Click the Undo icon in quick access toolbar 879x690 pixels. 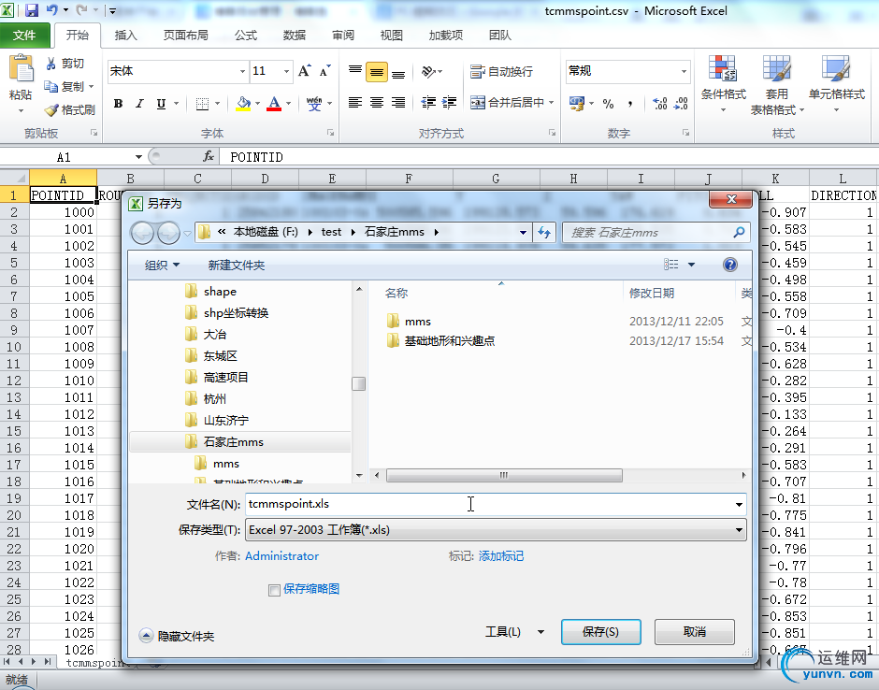pyautogui.click(x=52, y=10)
